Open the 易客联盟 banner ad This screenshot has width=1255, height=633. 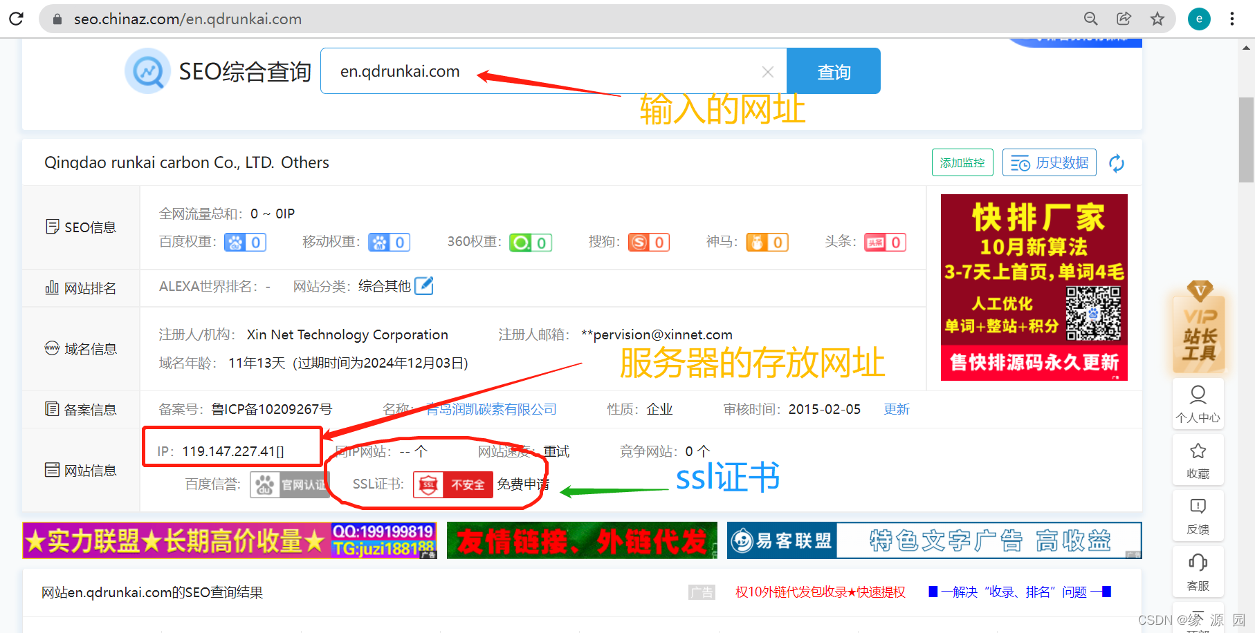(x=934, y=540)
